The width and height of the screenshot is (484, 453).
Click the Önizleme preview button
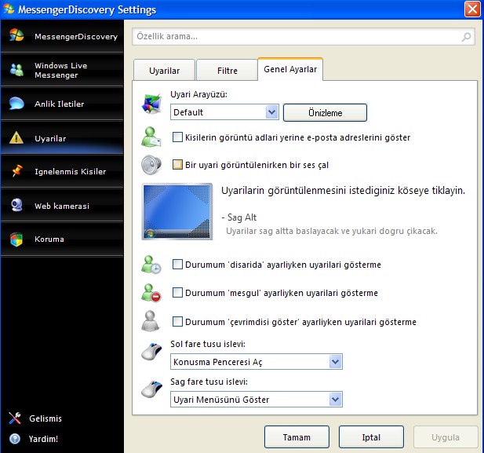pyautogui.click(x=325, y=112)
